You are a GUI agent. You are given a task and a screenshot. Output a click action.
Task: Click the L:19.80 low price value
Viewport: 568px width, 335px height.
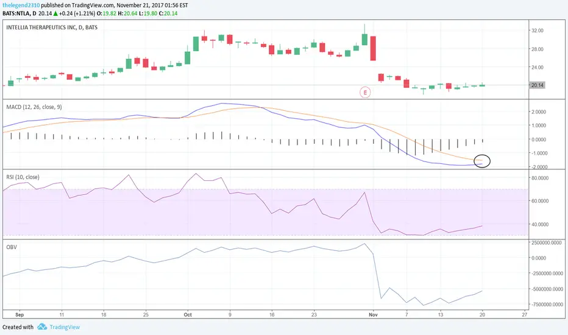pyautogui.click(x=148, y=13)
